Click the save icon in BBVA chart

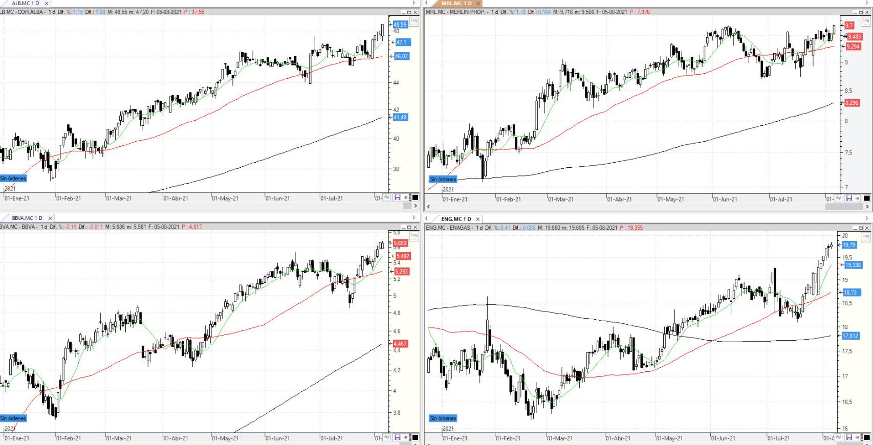[397, 437]
